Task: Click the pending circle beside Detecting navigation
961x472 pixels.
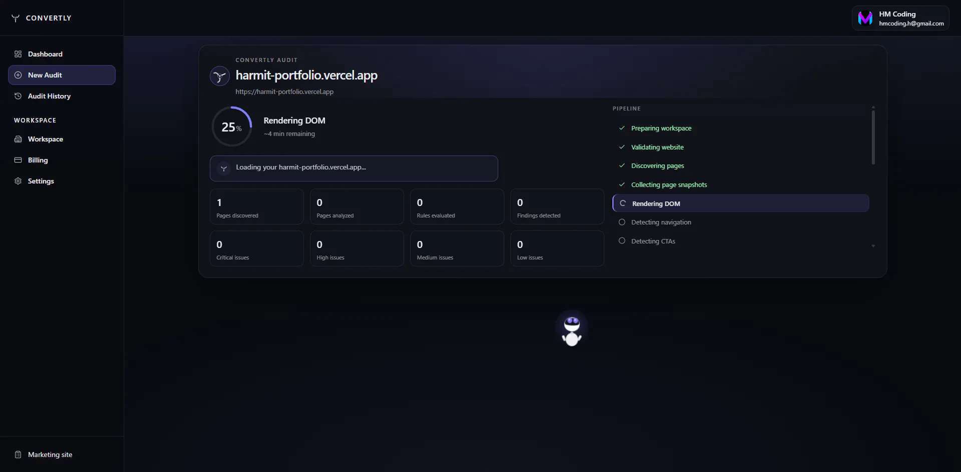Action: pyautogui.click(x=622, y=222)
